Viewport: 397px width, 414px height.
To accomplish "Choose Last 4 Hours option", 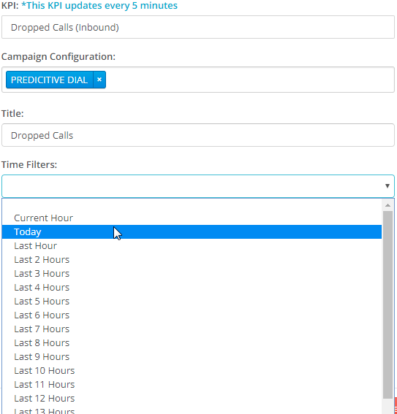I will [x=192, y=287].
